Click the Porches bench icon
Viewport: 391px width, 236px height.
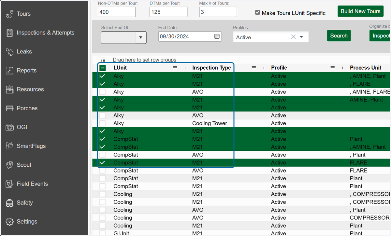click(x=10, y=108)
